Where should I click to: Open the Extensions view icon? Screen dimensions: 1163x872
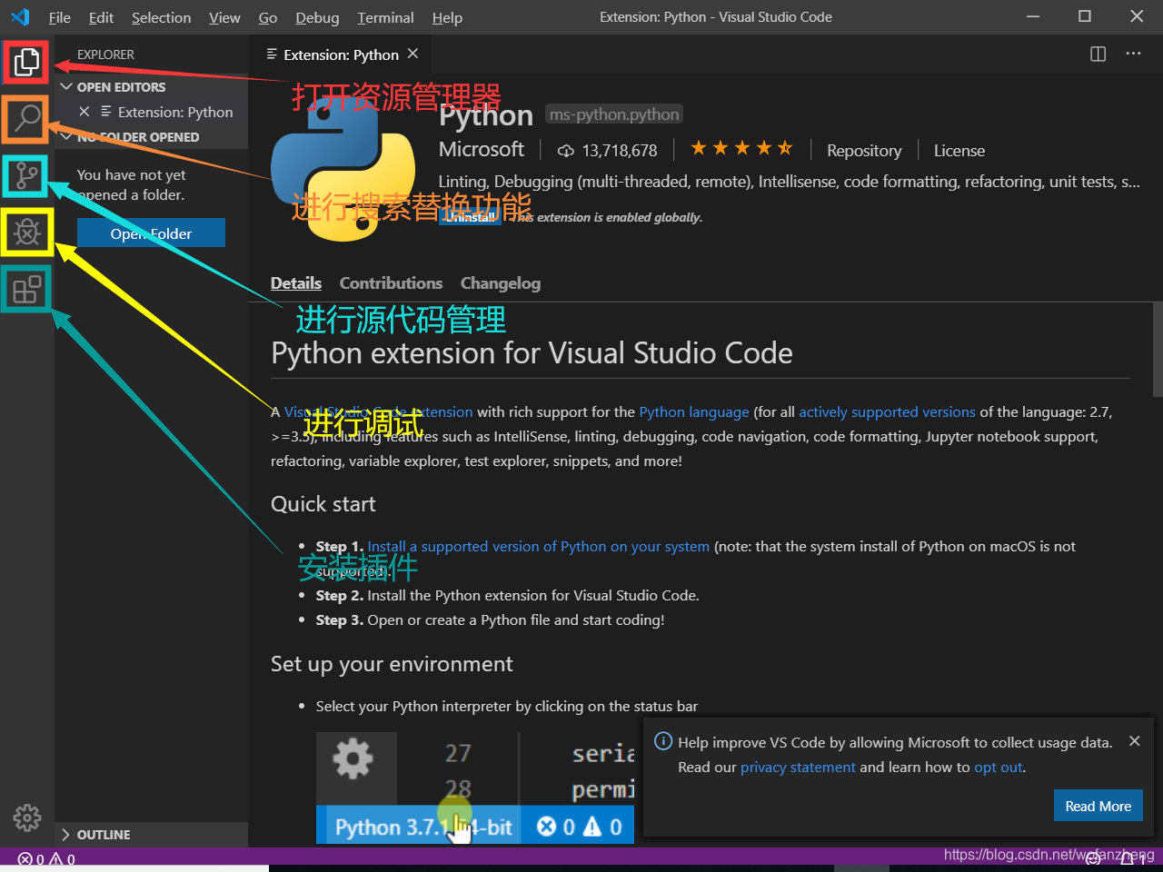(26, 289)
